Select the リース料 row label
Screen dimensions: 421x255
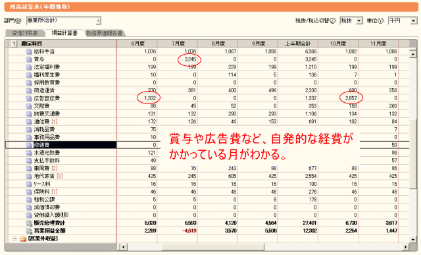[42, 184]
